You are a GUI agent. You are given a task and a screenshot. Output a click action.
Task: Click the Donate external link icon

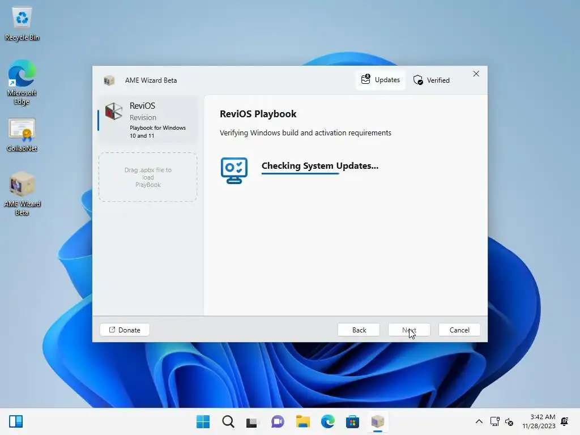[112, 330]
